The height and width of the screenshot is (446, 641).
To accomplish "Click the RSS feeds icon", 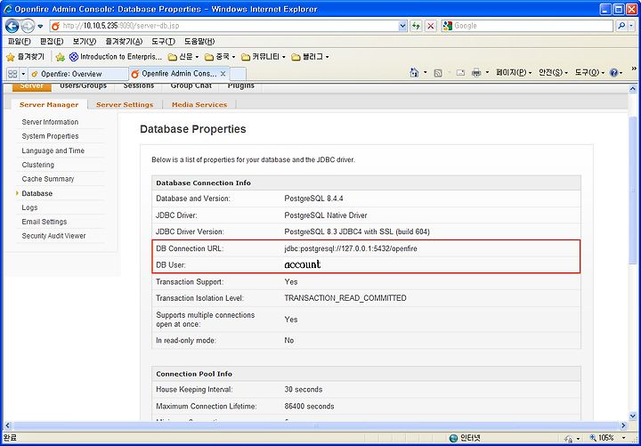I will pos(438,73).
